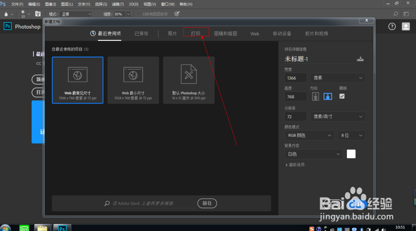The height and width of the screenshot is (231, 416).
Task: Click the Sogou input tray icon
Action: (x=312, y=229)
